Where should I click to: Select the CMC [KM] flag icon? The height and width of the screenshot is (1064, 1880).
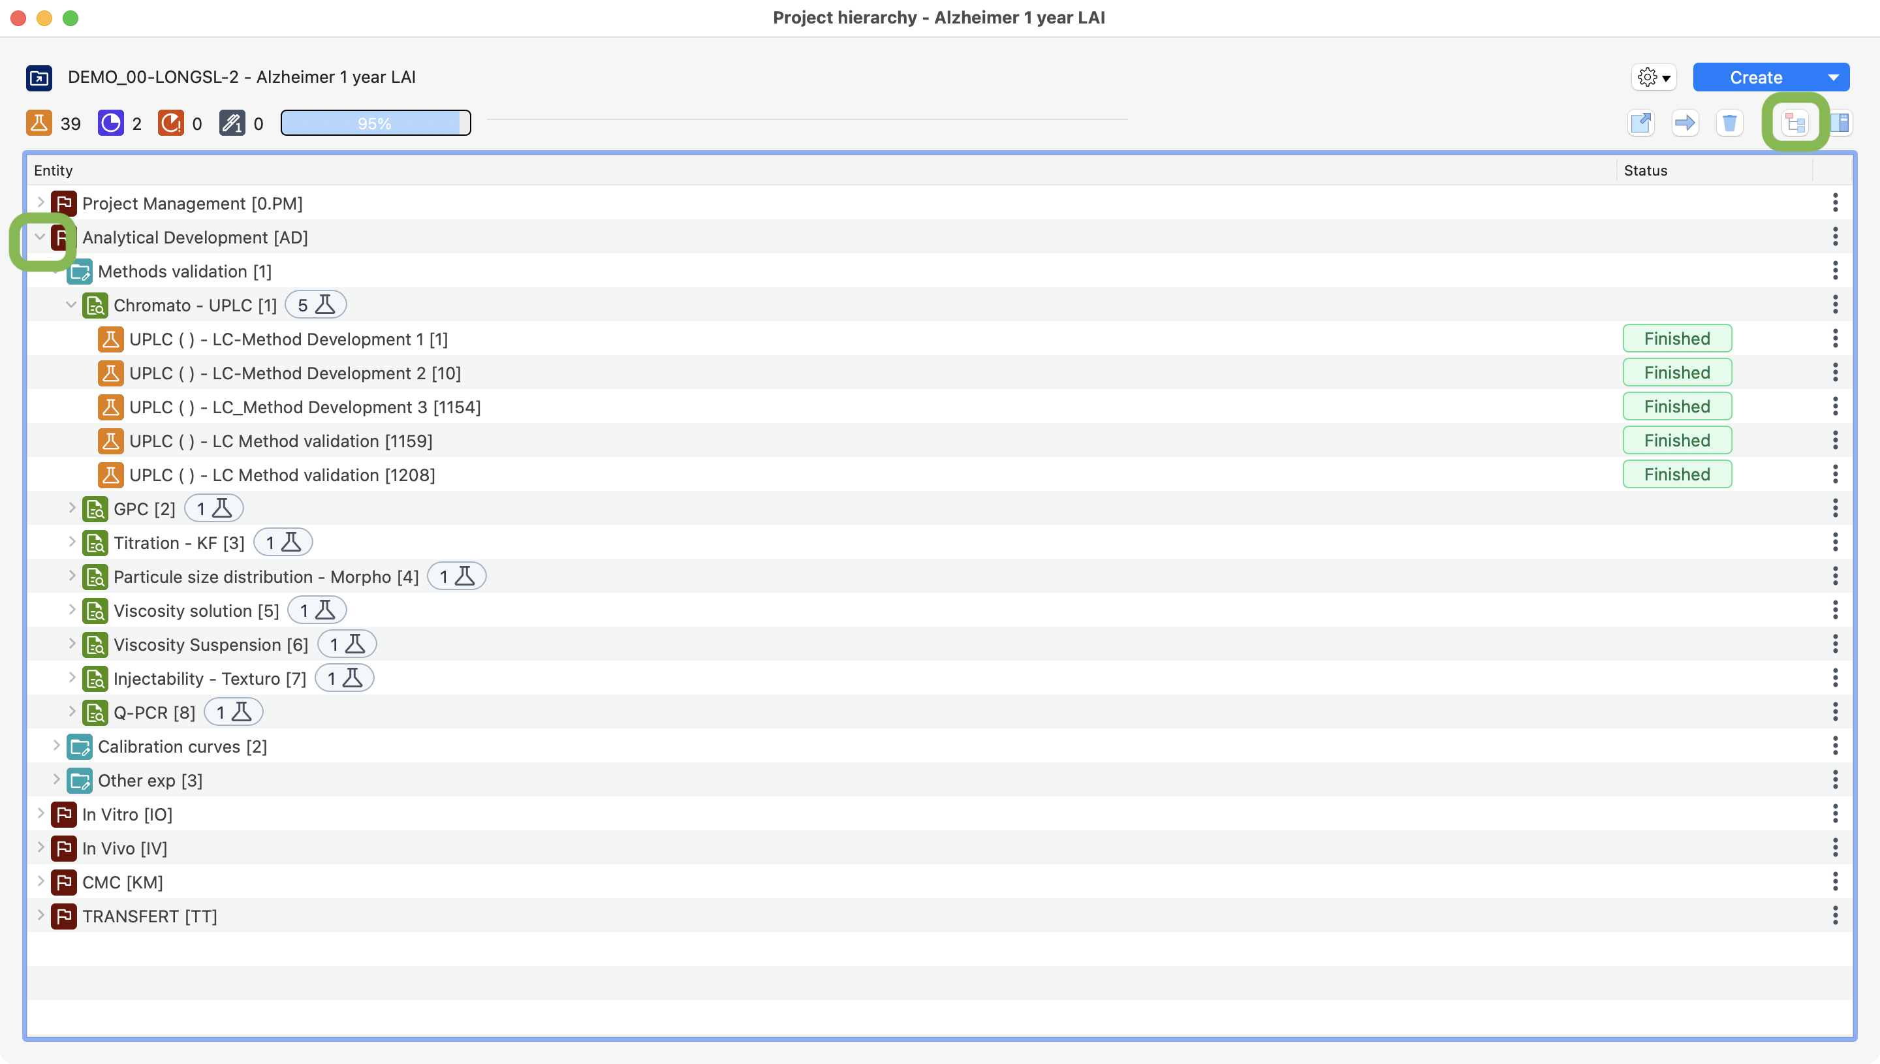(x=63, y=883)
